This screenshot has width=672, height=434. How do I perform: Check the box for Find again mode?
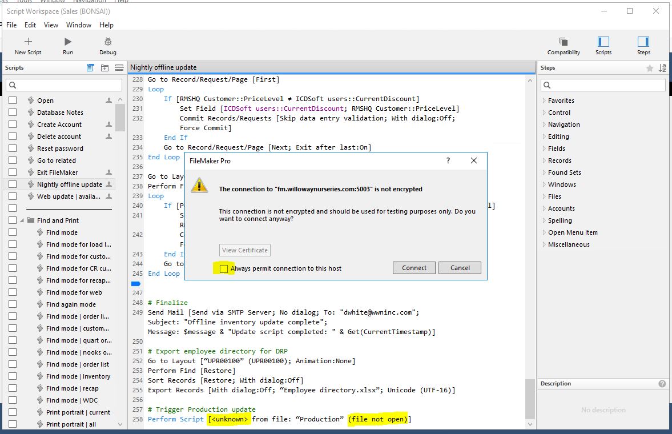[x=13, y=304]
